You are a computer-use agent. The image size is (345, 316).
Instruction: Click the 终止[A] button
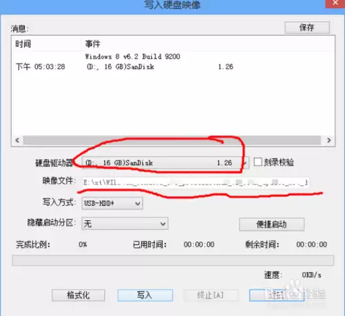(x=210, y=295)
